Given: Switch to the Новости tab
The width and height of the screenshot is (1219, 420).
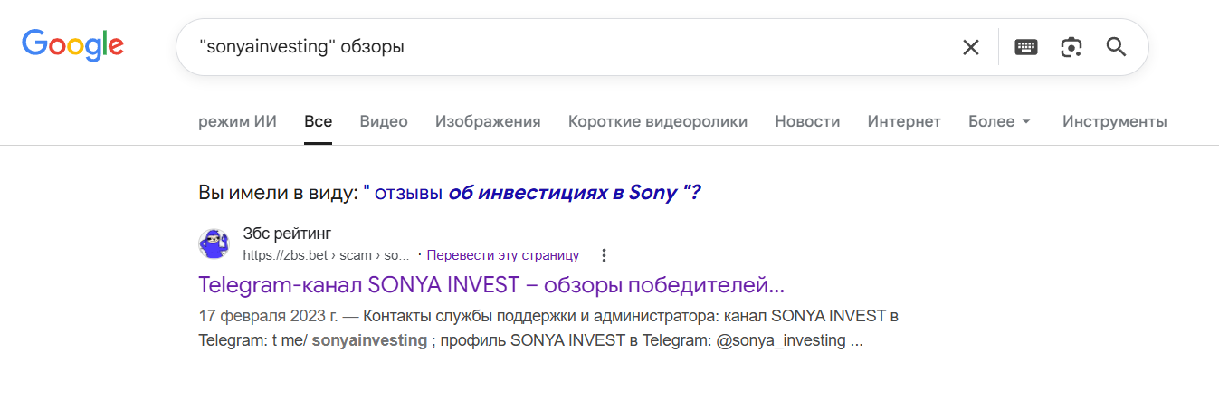Looking at the screenshot, I should point(807,121).
